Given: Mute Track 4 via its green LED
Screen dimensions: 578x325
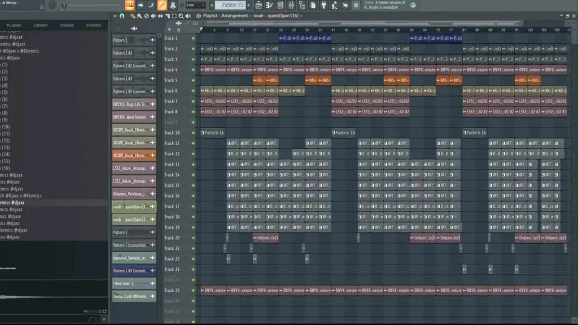Looking at the screenshot, I should [193, 70].
